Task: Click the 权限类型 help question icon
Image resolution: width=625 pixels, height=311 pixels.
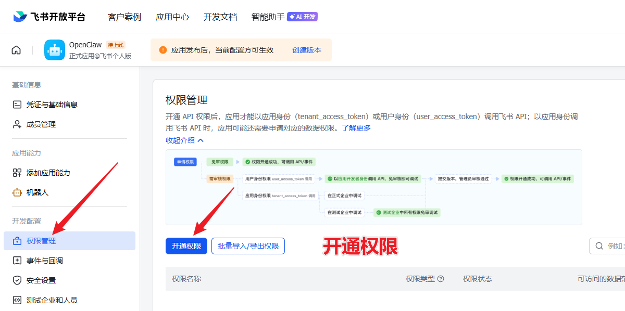Action: tap(441, 279)
